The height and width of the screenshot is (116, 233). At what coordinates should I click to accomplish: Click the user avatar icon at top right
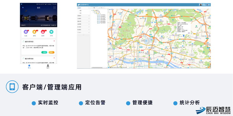click(201, 5)
